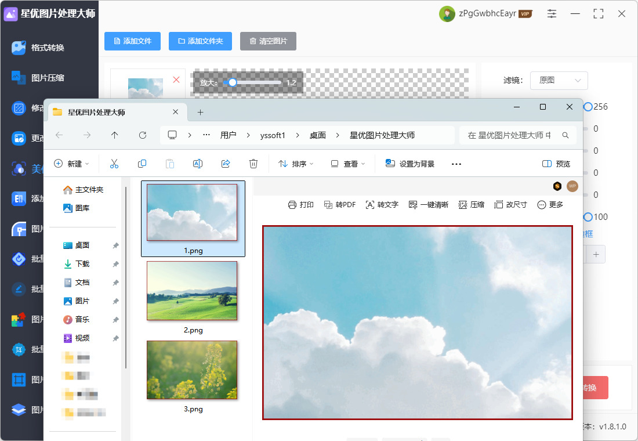Click 转文字 in the preview pane
The width and height of the screenshot is (638, 441).
click(x=382, y=205)
